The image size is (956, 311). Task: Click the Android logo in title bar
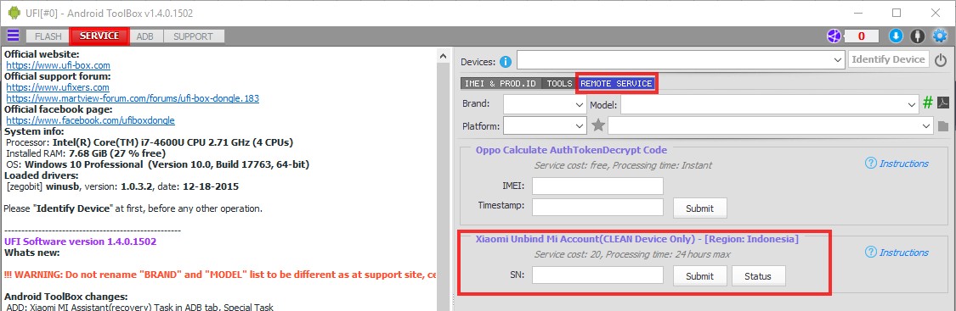click(x=14, y=13)
